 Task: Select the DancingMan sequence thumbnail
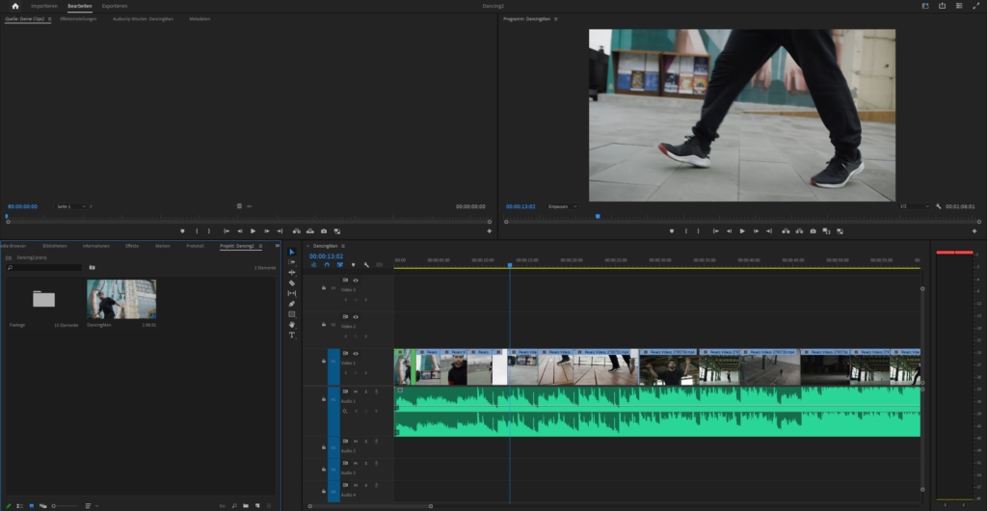pyautogui.click(x=120, y=299)
